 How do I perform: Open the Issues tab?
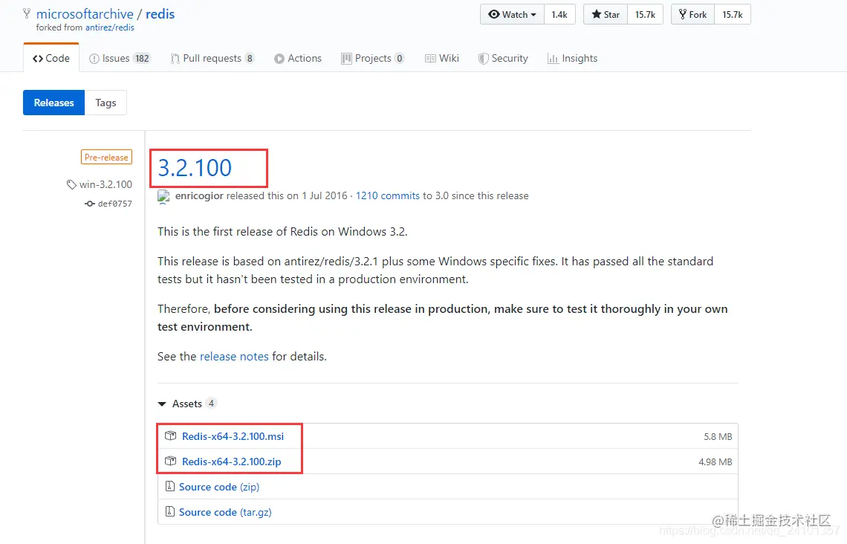tap(120, 59)
